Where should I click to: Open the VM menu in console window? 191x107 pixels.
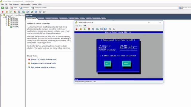point(85,26)
